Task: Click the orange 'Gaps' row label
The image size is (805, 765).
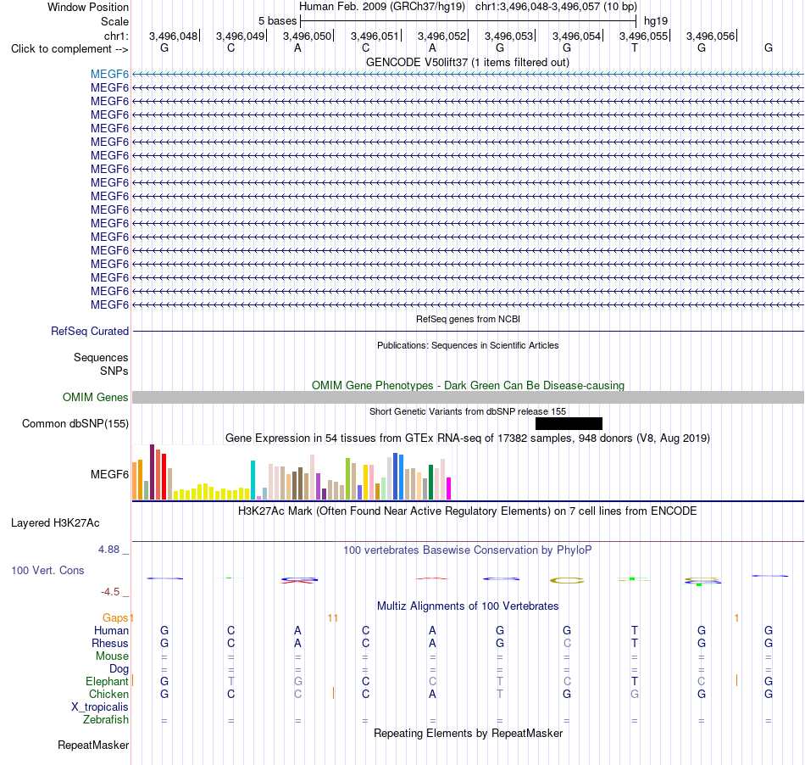Action: coord(115,617)
